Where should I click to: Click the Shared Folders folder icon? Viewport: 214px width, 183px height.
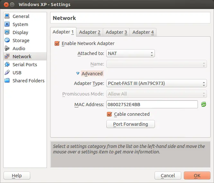7,81
